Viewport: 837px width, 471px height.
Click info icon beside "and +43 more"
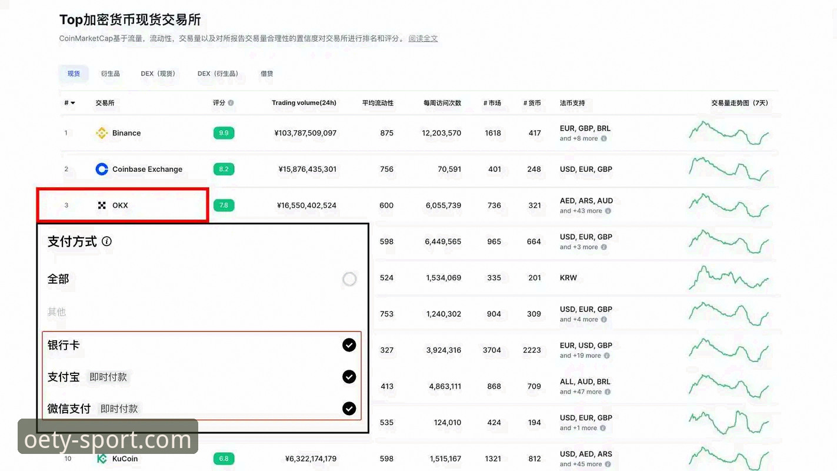(608, 211)
